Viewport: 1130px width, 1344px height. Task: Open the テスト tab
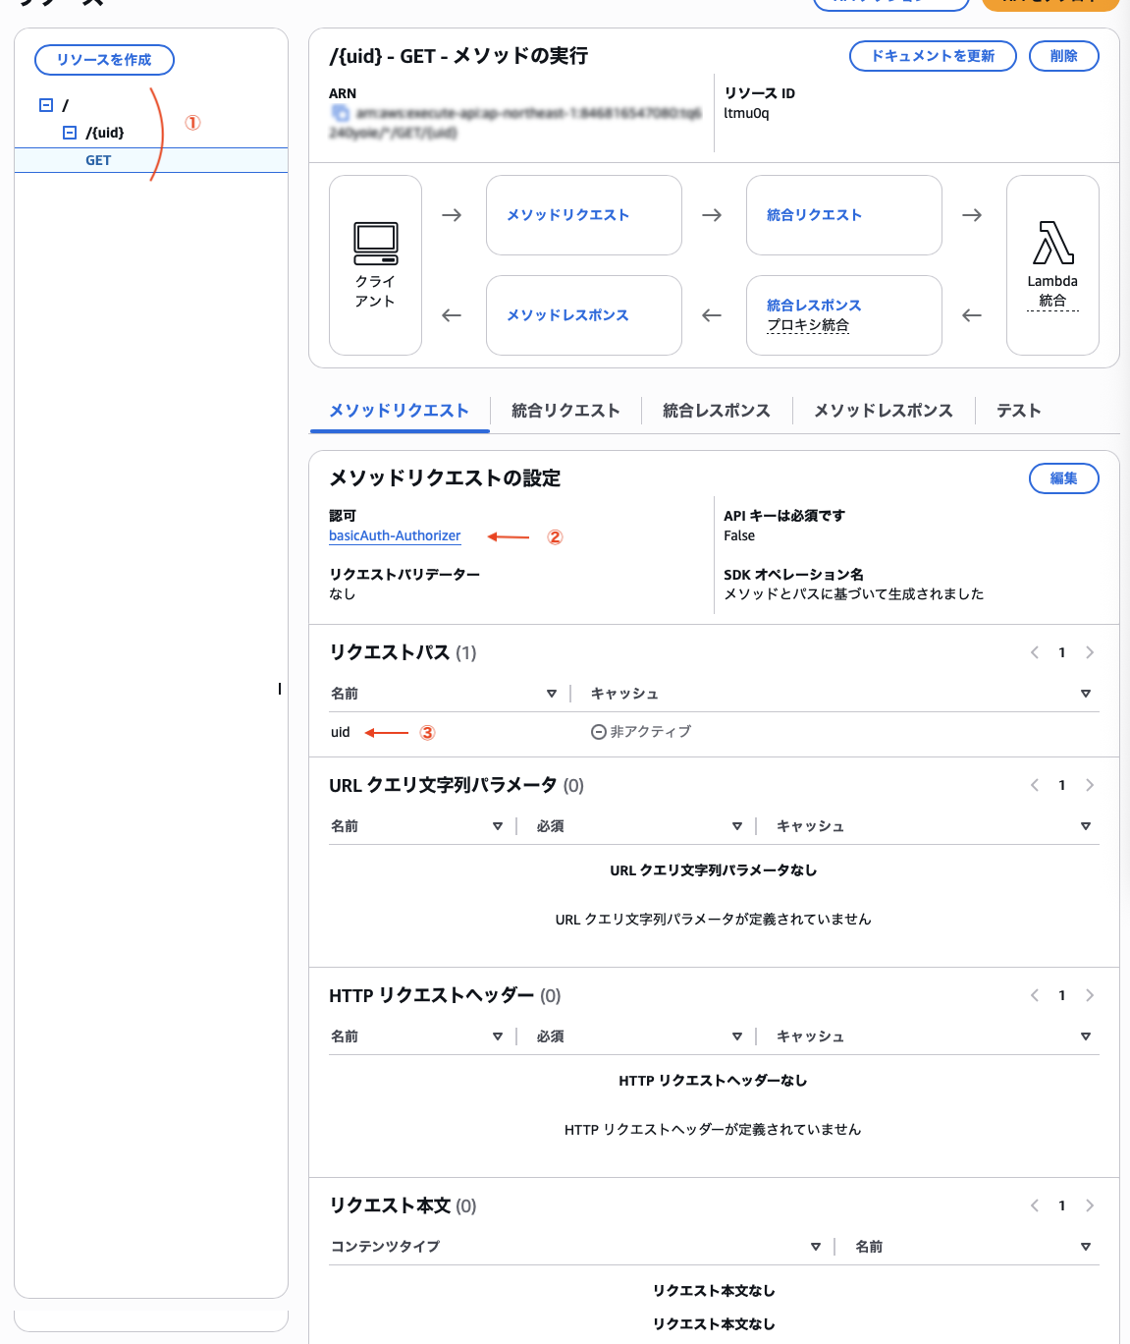pyautogui.click(x=1018, y=411)
